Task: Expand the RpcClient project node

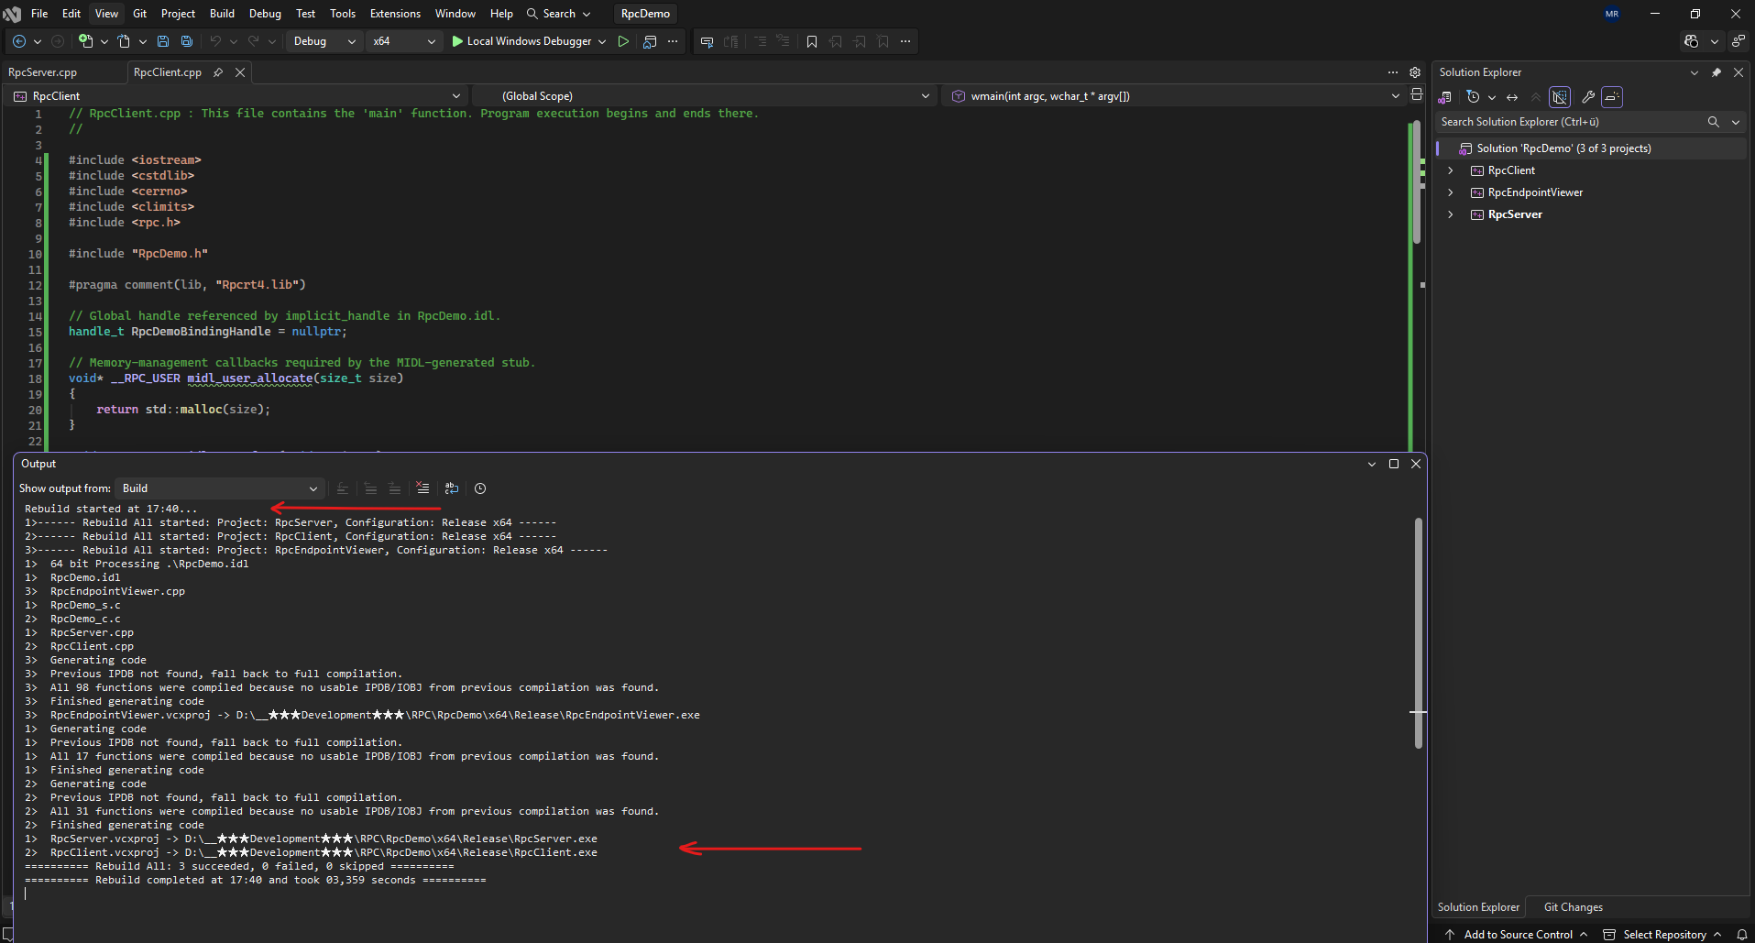Action: pos(1450,170)
